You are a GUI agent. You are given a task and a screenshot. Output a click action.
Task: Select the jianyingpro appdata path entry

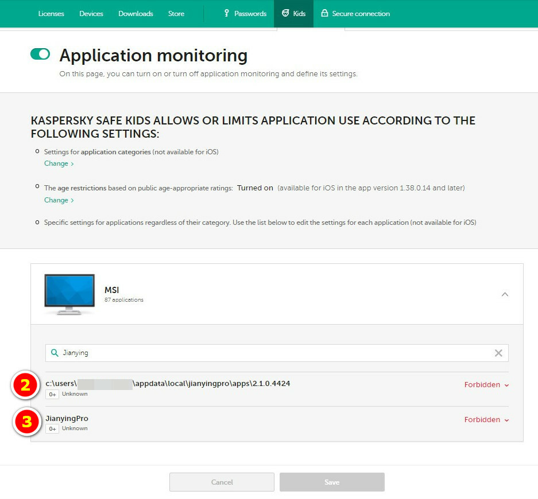168,384
